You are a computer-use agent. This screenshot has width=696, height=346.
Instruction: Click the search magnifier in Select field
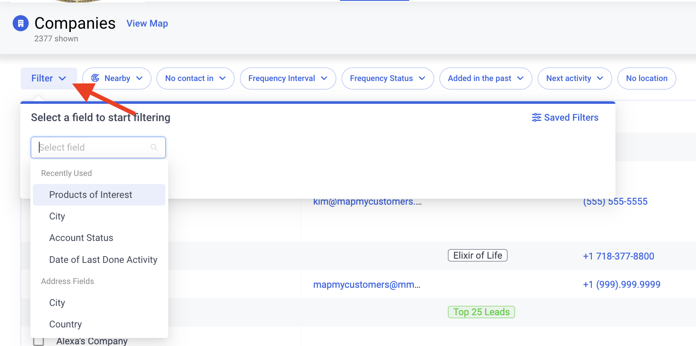point(154,147)
